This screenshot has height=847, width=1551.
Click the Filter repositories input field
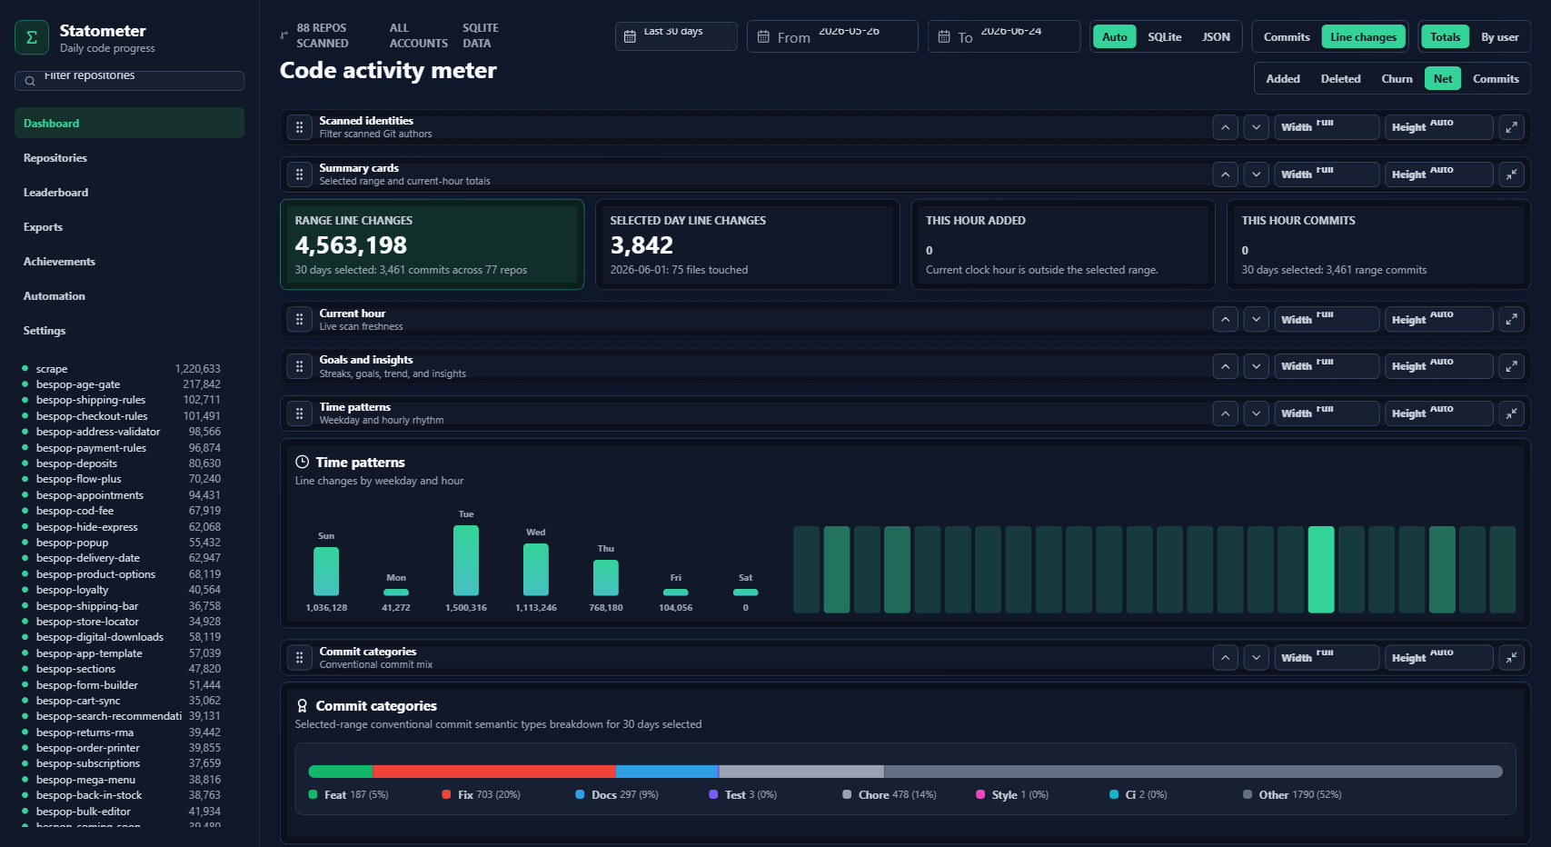point(129,81)
